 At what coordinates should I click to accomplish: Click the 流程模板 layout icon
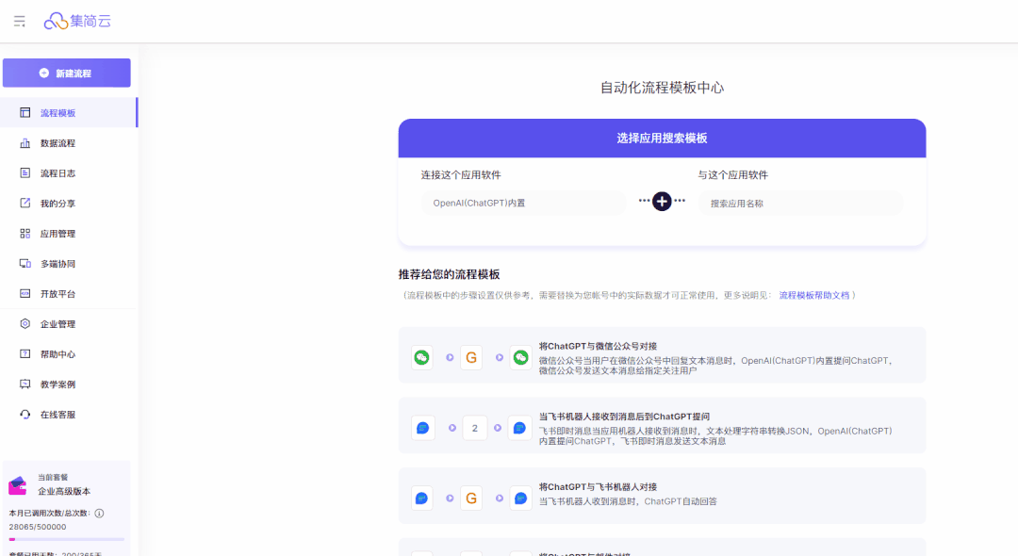tap(25, 112)
